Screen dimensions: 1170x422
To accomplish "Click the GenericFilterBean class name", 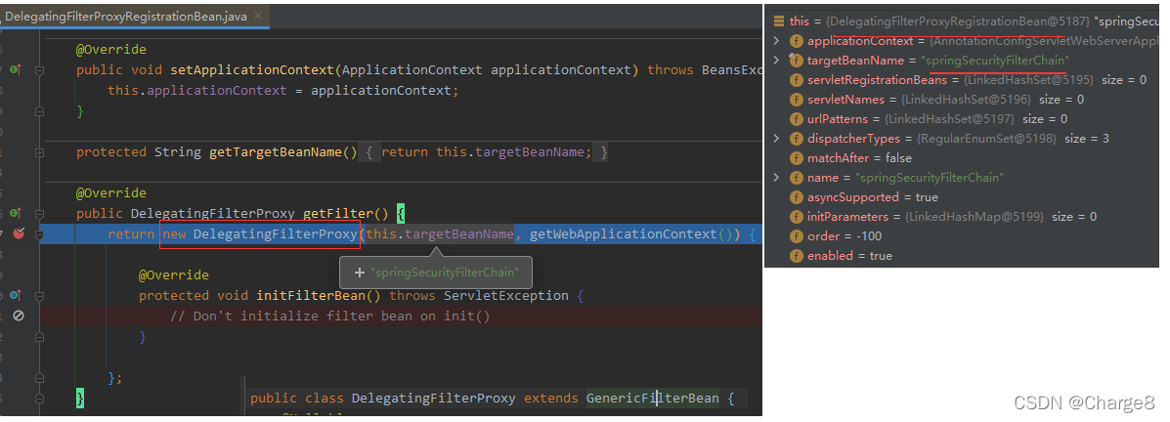I will point(652,399).
